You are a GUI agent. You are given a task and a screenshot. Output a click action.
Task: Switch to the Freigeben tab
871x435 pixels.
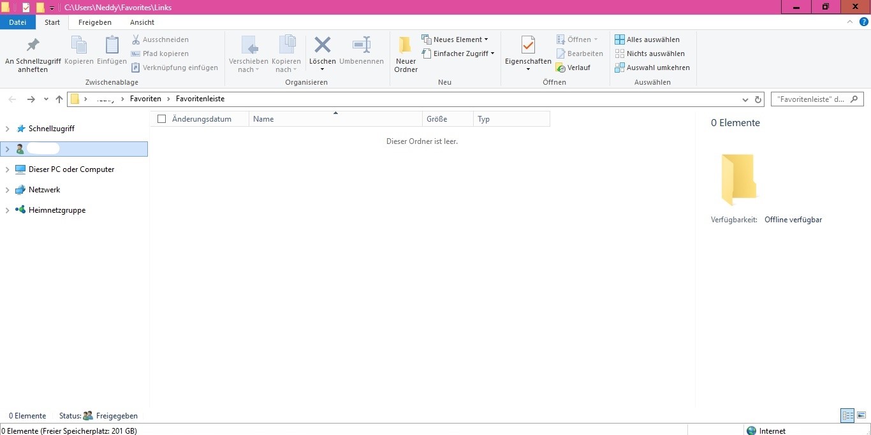(x=94, y=22)
